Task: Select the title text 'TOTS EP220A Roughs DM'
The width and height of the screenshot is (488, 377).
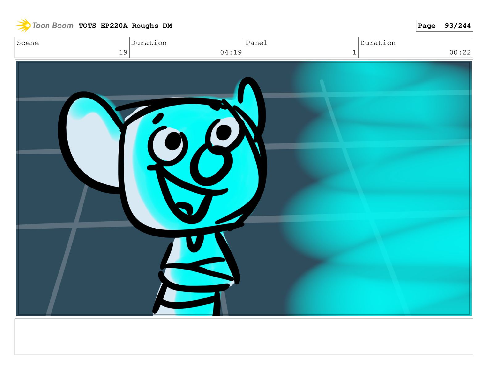Action: (125, 26)
